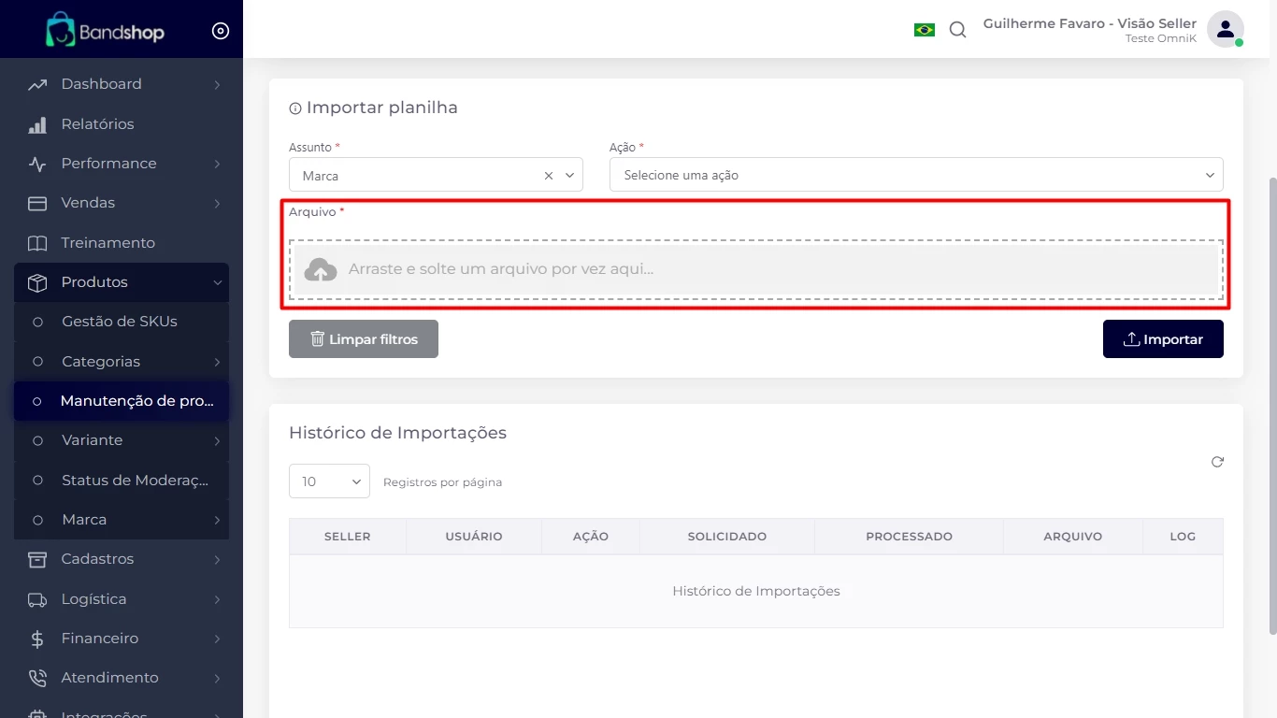This screenshot has width=1277, height=718.
Task: Click the user profile avatar
Action: [1224, 29]
